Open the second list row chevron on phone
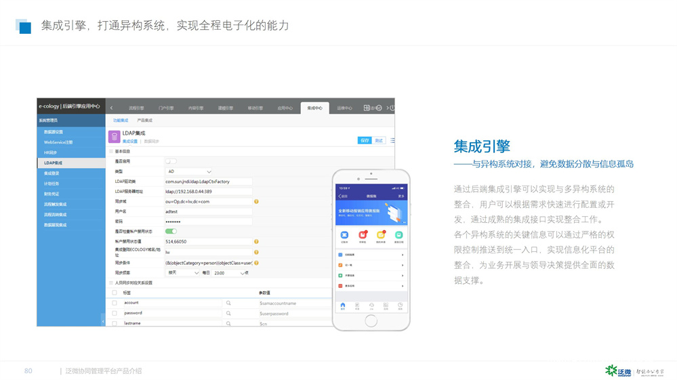 [403, 266]
